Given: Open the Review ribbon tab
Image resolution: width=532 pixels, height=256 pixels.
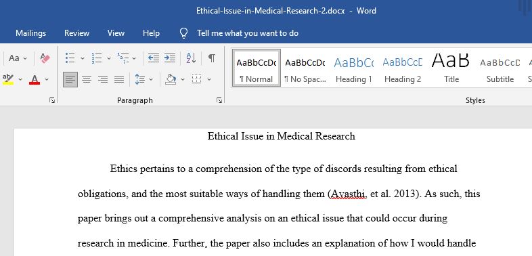Looking at the screenshot, I should (76, 33).
